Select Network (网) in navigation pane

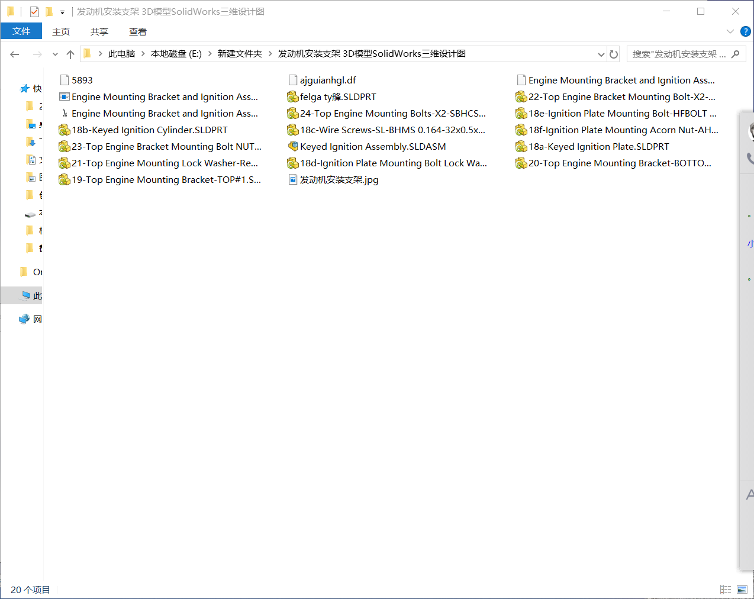coord(30,319)
